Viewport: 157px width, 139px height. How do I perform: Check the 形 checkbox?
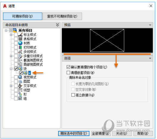[x=16, y=94]
